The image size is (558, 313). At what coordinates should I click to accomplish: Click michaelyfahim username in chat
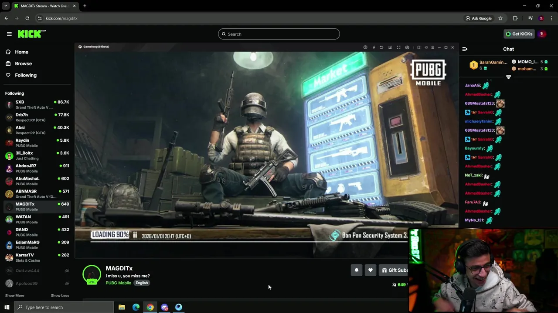click(479, 121)
